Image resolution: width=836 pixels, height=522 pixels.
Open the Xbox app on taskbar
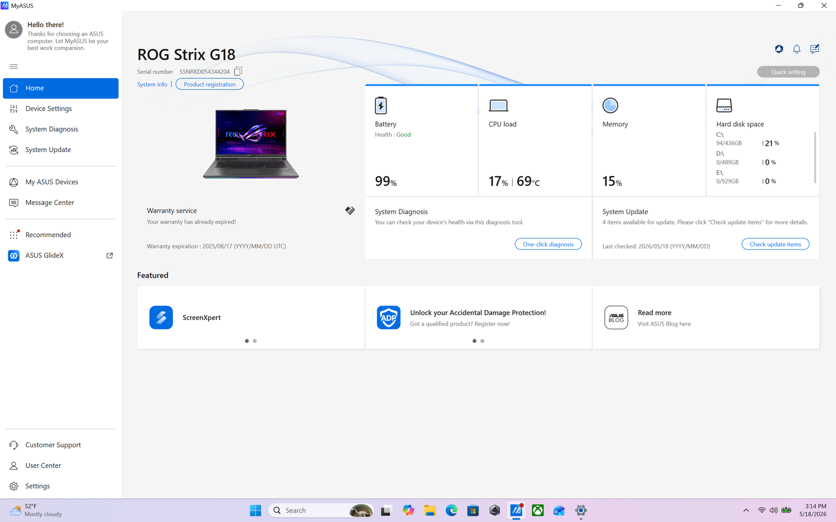[x=538, y=511]
